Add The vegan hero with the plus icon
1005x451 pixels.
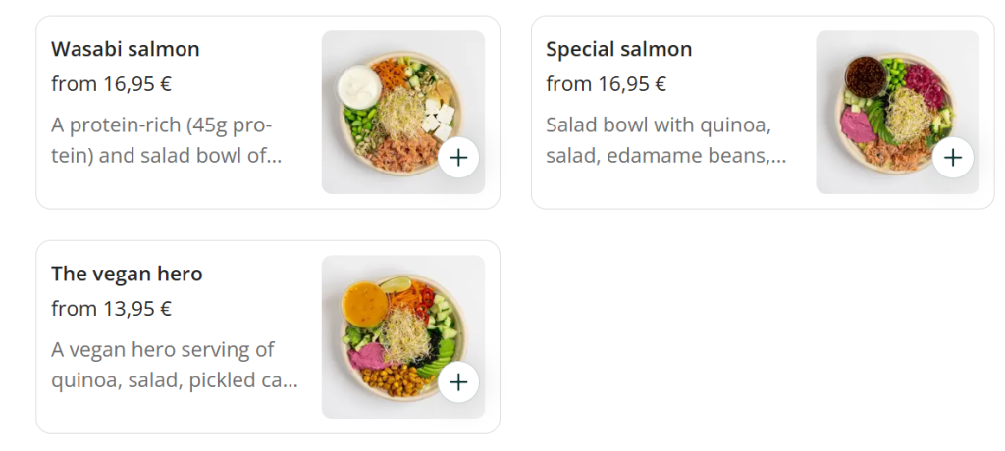[458, 381]
